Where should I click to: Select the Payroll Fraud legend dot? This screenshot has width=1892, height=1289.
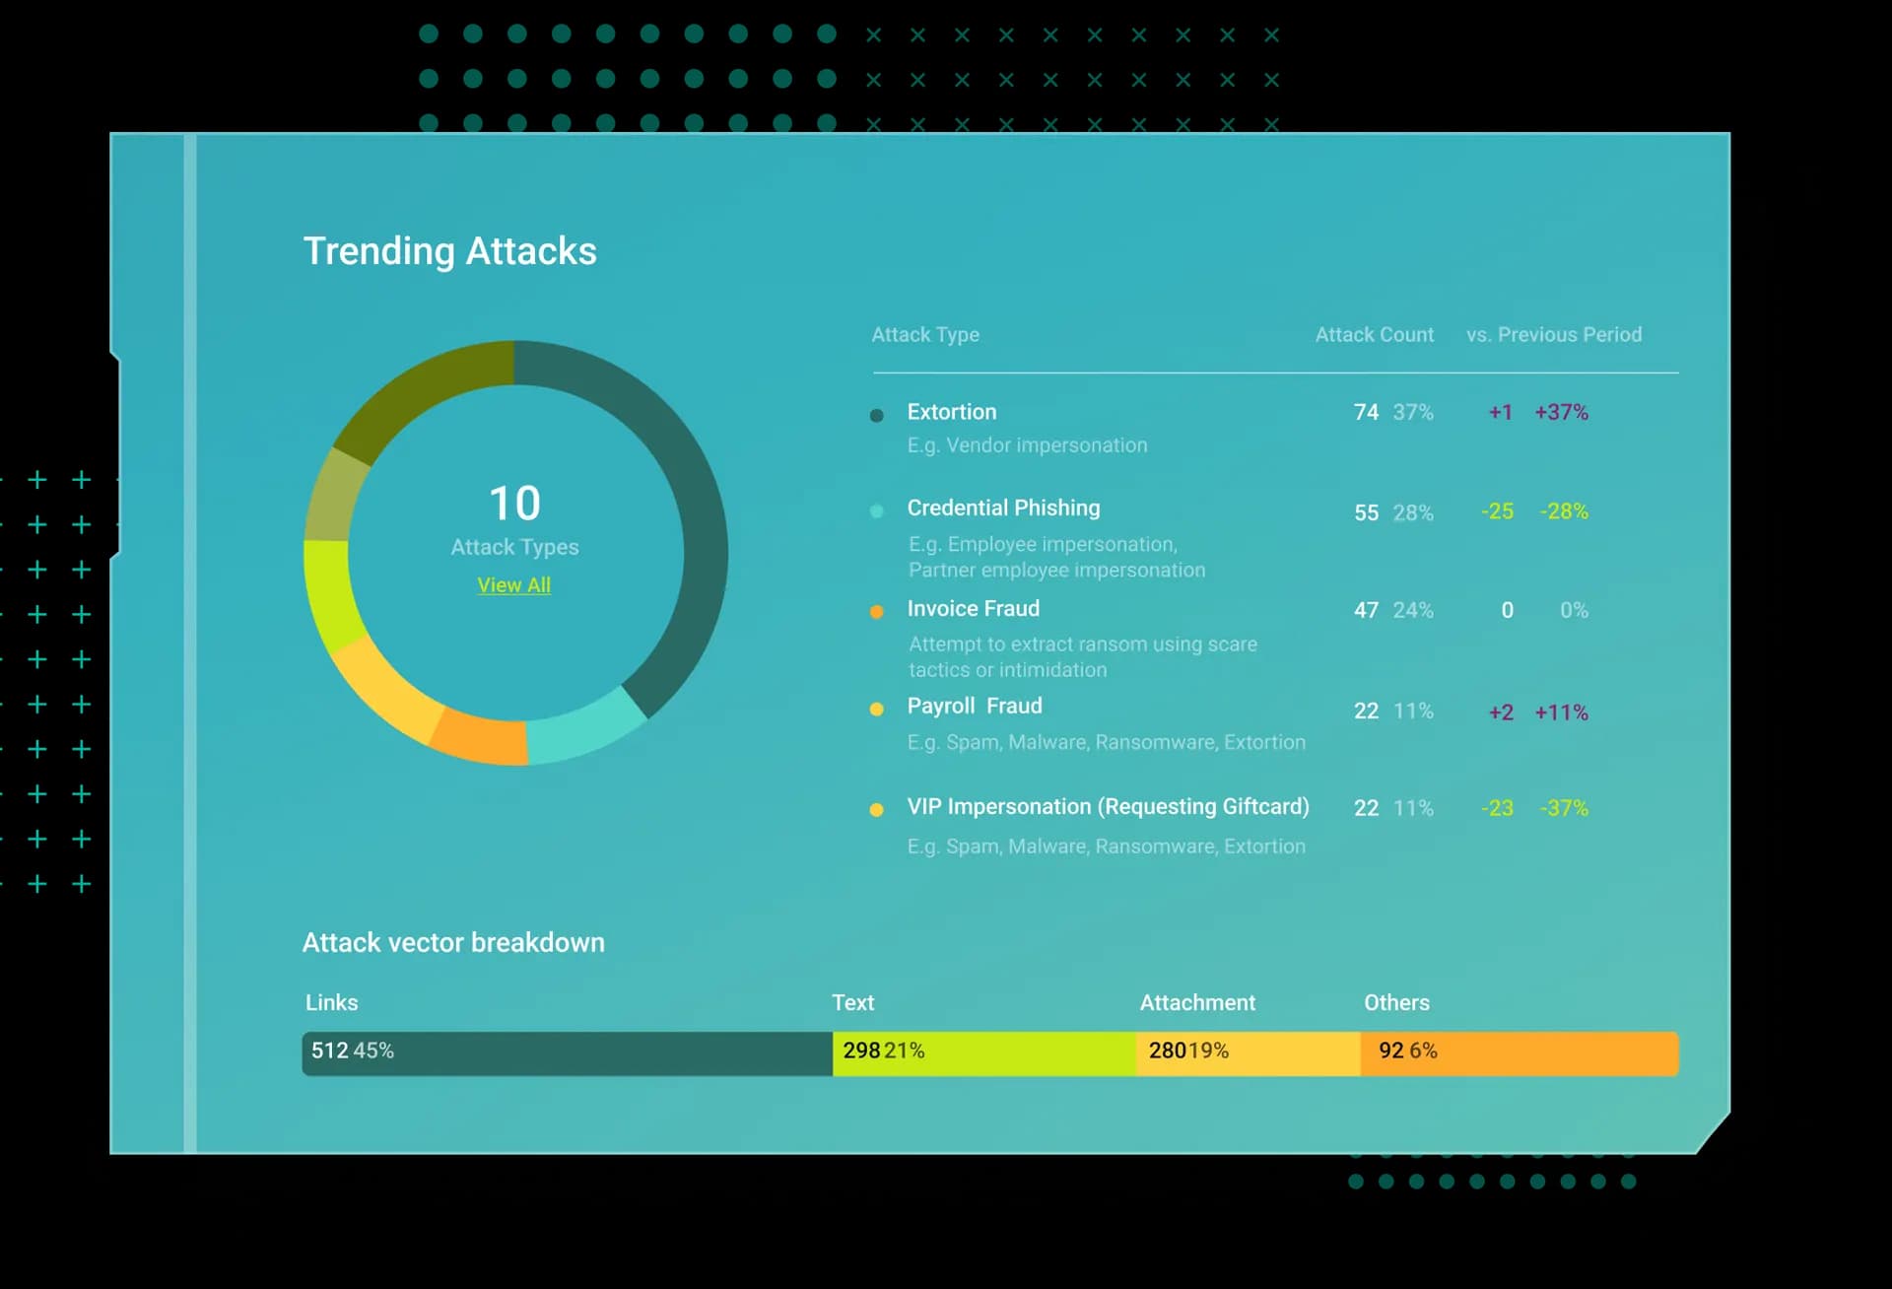(x=876, y=709)
